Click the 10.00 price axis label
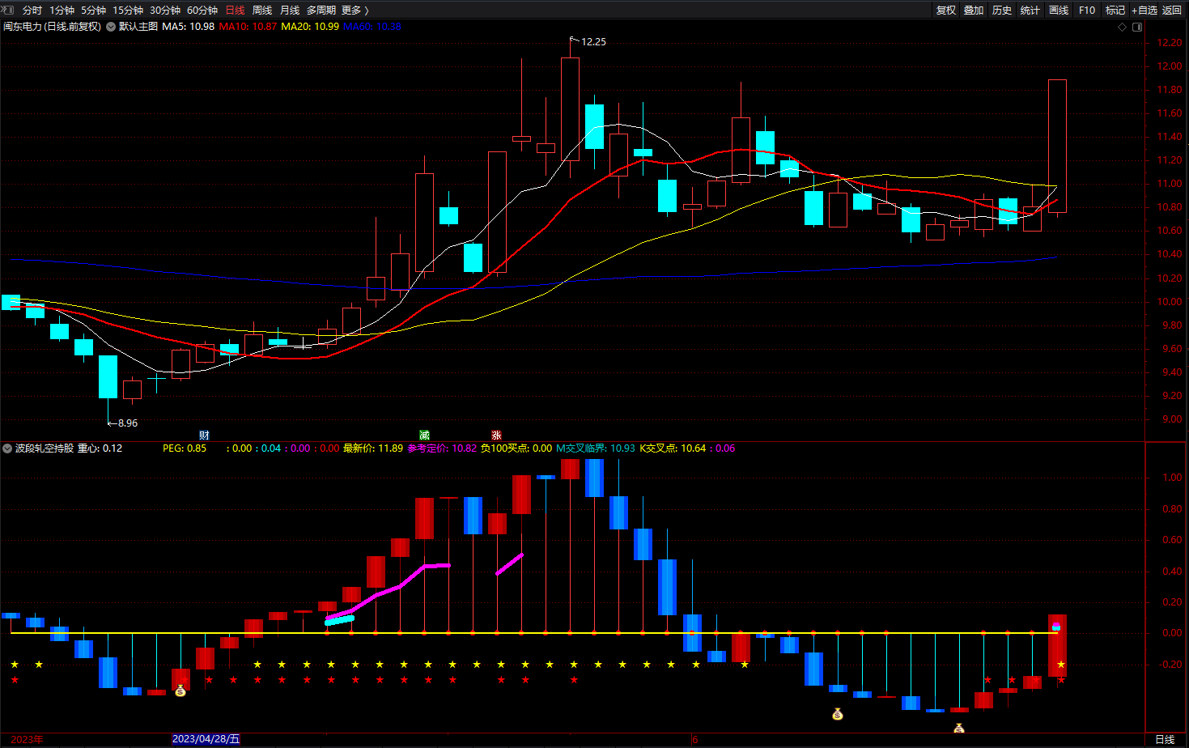Screen dimensions: 1189x748 click(1169, 302)
